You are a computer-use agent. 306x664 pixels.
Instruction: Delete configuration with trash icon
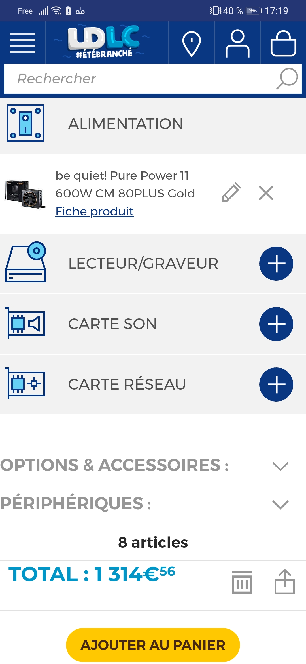coord(242,582)
